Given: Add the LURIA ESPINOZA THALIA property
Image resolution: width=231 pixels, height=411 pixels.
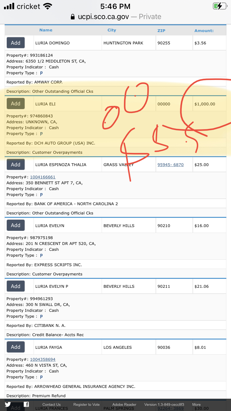Looking at the screenshot, I should (x=16, y=165).
